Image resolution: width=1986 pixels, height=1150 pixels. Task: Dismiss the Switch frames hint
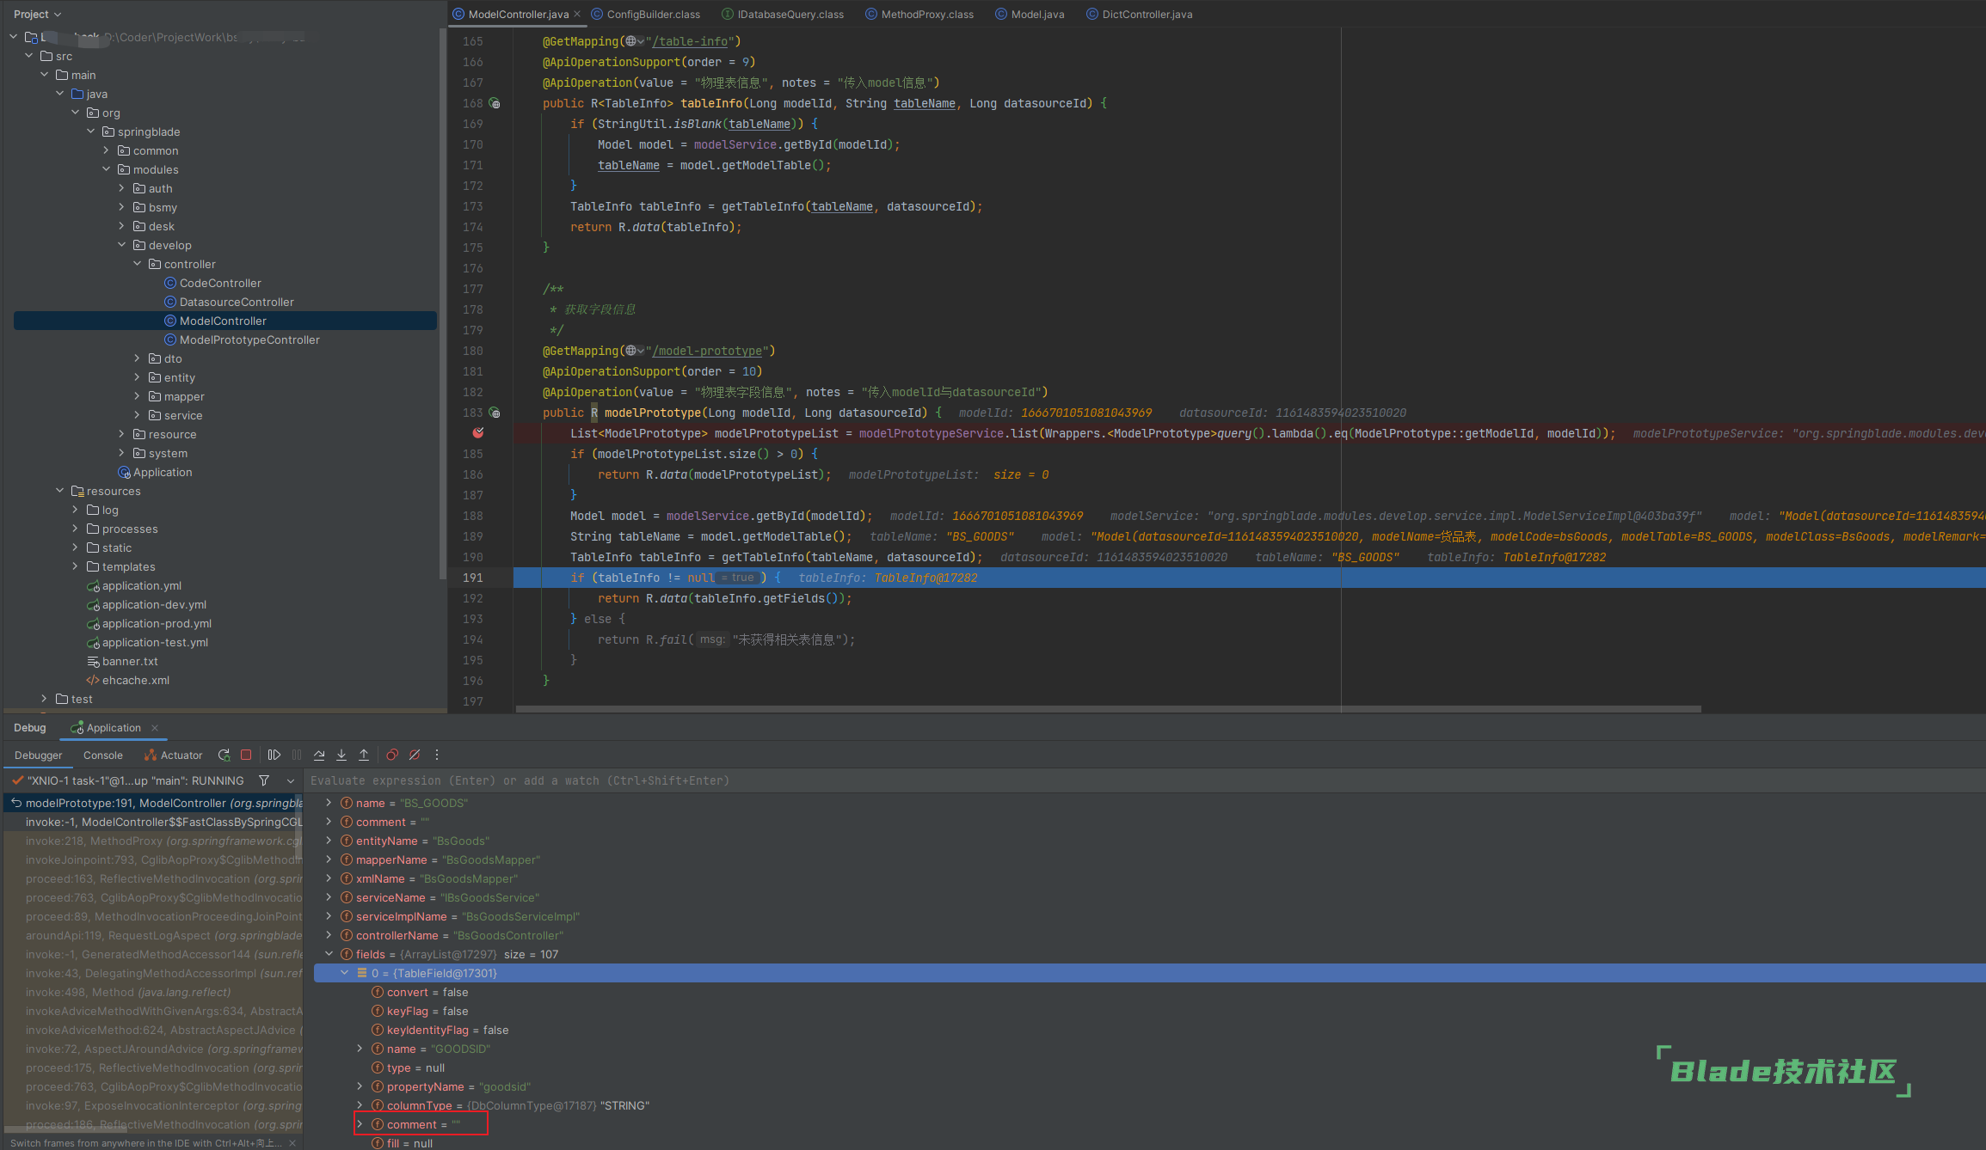click(x=292, y=1143)
